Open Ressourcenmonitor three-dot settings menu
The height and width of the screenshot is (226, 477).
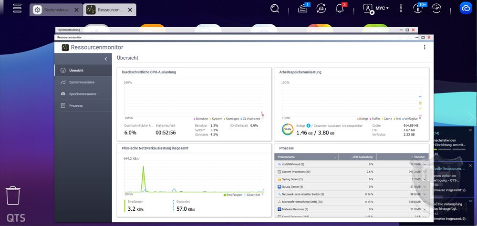[x=425, y=47]
